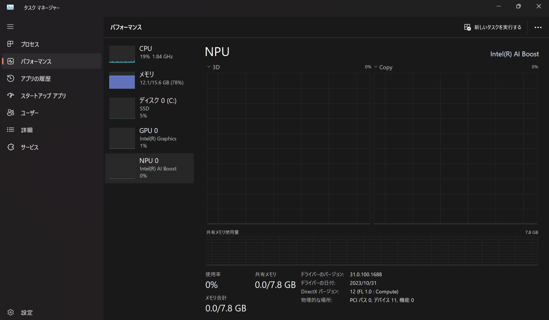Image resolution: width=549 pixels, height=320 pixels.
Task: Select the NPU 0 graph thumbnail
Action: tap(122, 168)
